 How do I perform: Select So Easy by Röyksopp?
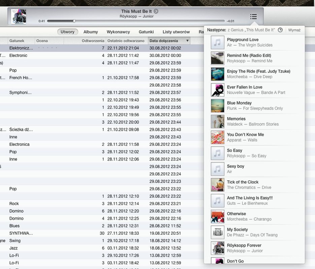255,153
